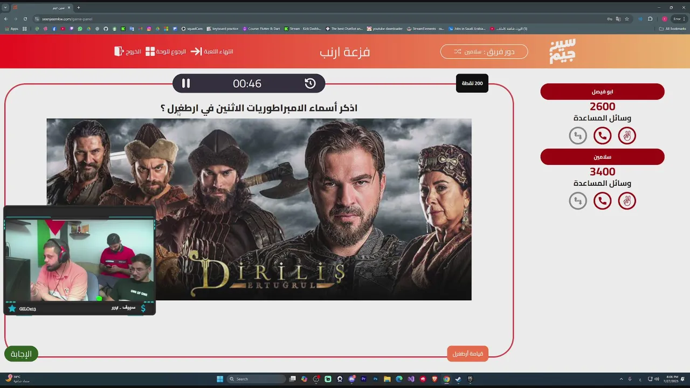Use سلامين's swap helper icon

point(578,201)
